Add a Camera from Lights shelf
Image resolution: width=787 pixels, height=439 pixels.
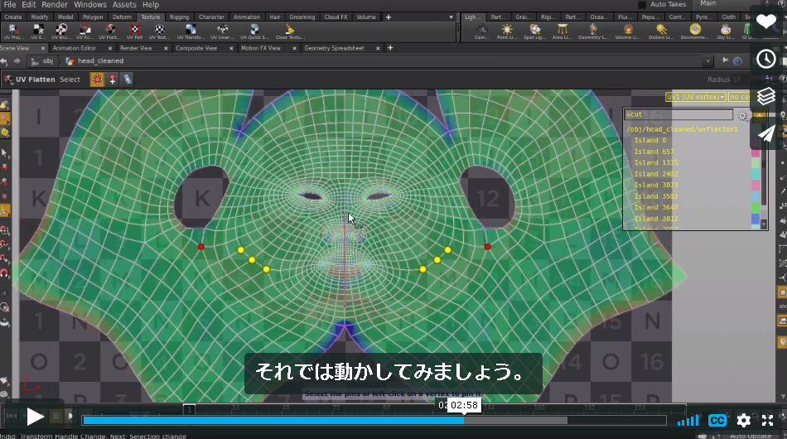pyautogui.click(x=482, y=31)
